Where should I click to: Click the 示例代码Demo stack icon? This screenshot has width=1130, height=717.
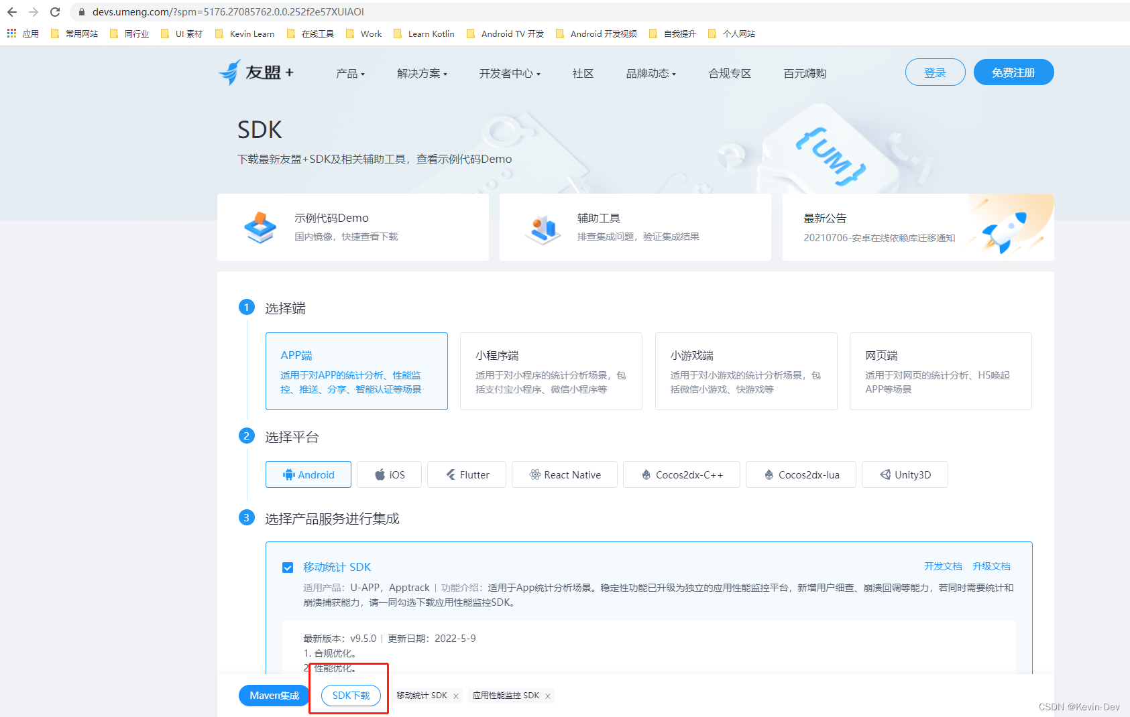[x=260, y=227]
